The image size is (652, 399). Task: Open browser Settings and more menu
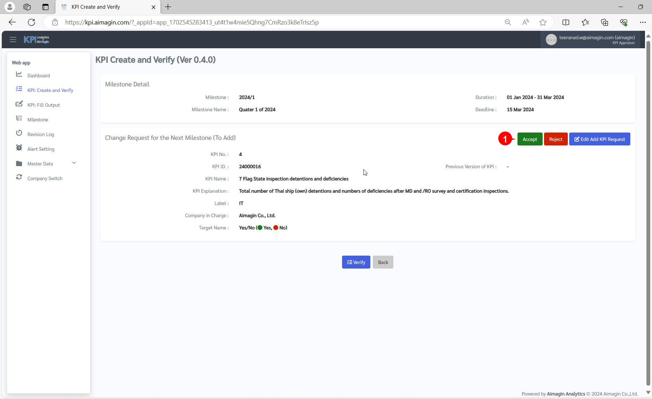pos(643,22)
